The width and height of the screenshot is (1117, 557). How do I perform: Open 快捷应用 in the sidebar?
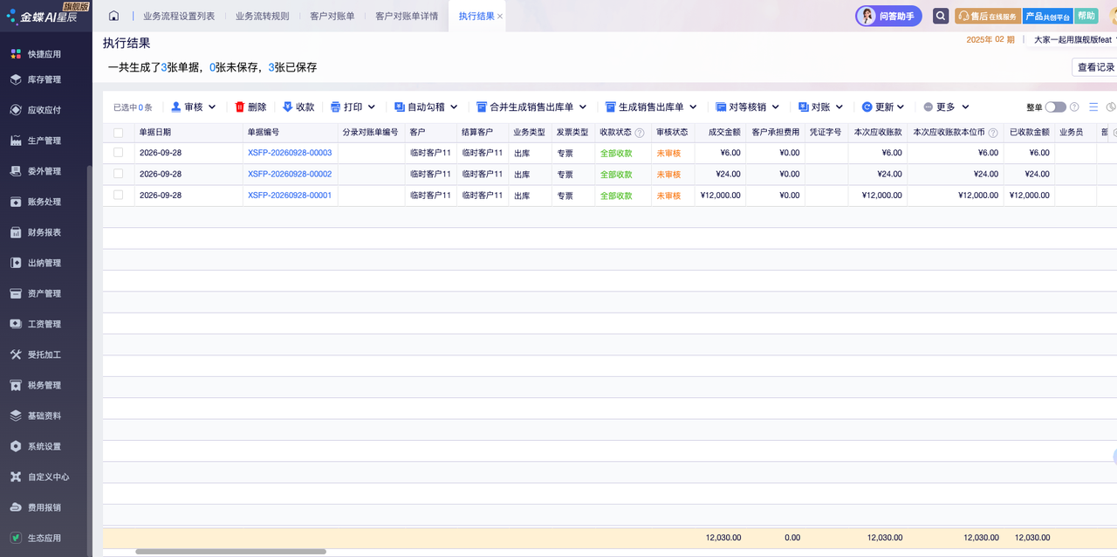(35, 54)
